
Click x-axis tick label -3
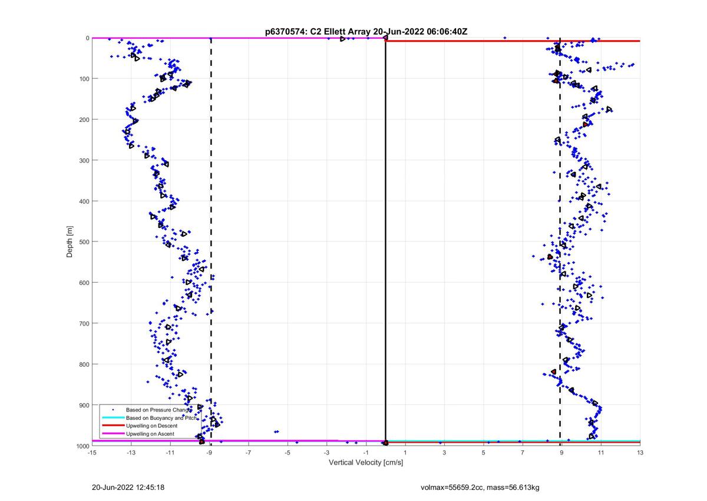click(326, 453)
